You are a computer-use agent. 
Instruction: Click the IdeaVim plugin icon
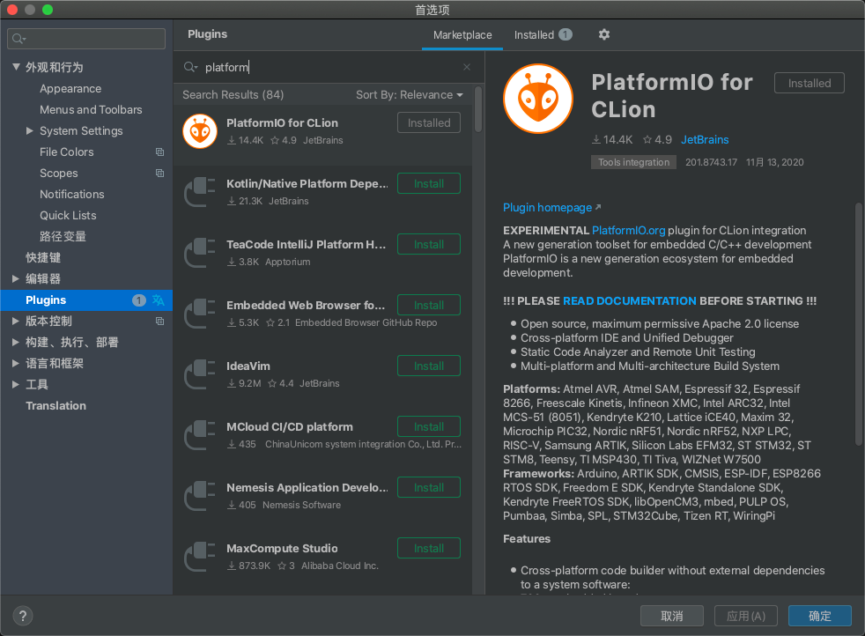(x=200, y=374)
